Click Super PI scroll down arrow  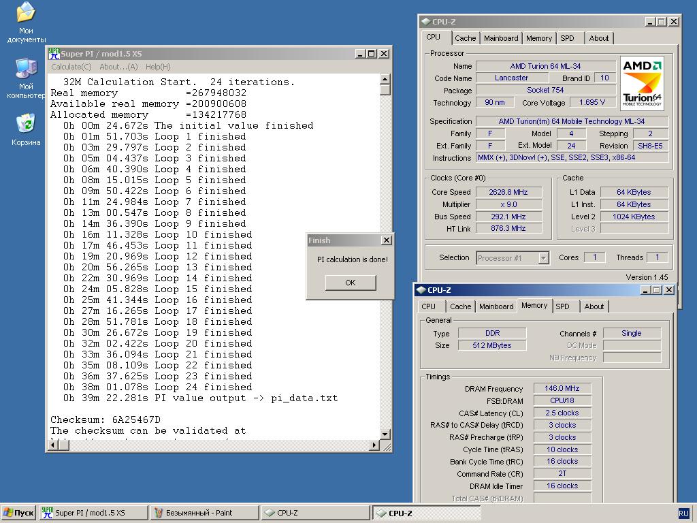385,434
